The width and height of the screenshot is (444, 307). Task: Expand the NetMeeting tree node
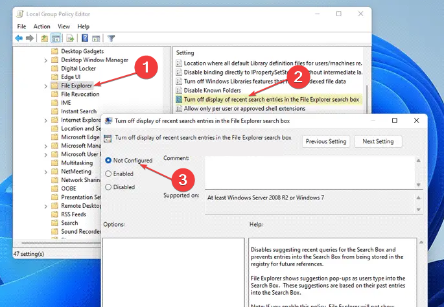click(x=45, y=172)
